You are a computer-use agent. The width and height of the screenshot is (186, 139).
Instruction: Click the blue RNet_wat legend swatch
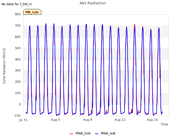tap(97, 134)
